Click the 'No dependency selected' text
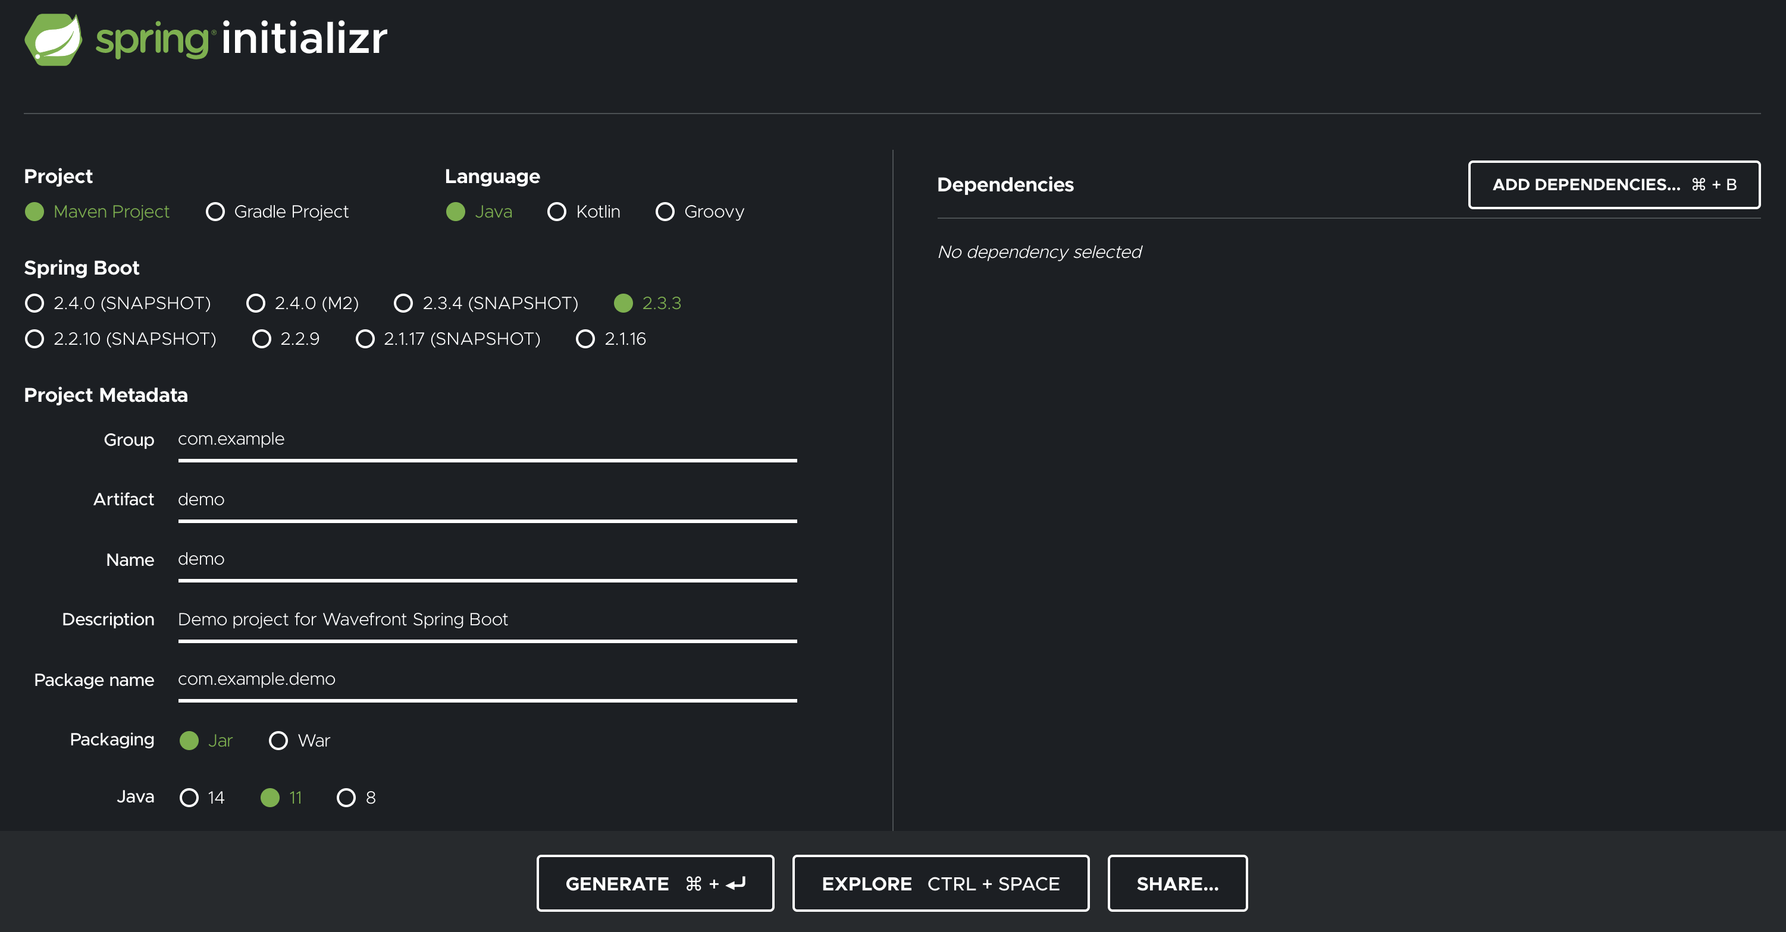The width and height of the screenshot is (1786, 932). click(x=1039, y=252)
